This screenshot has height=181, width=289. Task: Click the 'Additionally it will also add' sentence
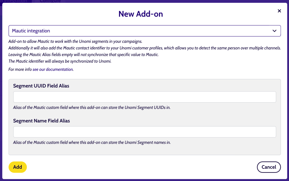[144, 48]
